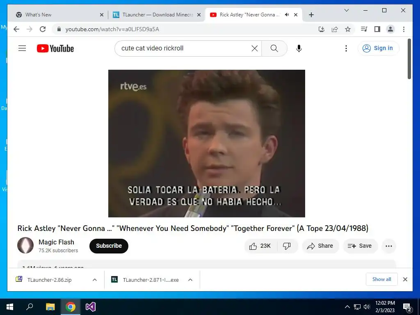Clear the YouTube search text
This screenshot has height=315, width=420.
(254, 48)
